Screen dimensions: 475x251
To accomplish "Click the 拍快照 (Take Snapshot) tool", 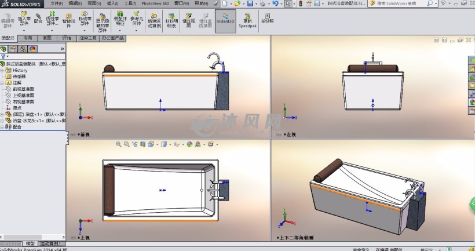I will [x=268, y=18].
